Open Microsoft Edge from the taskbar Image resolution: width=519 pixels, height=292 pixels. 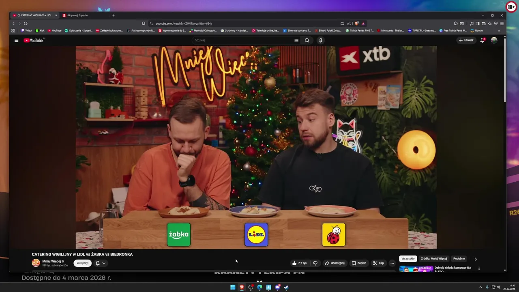coord(259,287)
